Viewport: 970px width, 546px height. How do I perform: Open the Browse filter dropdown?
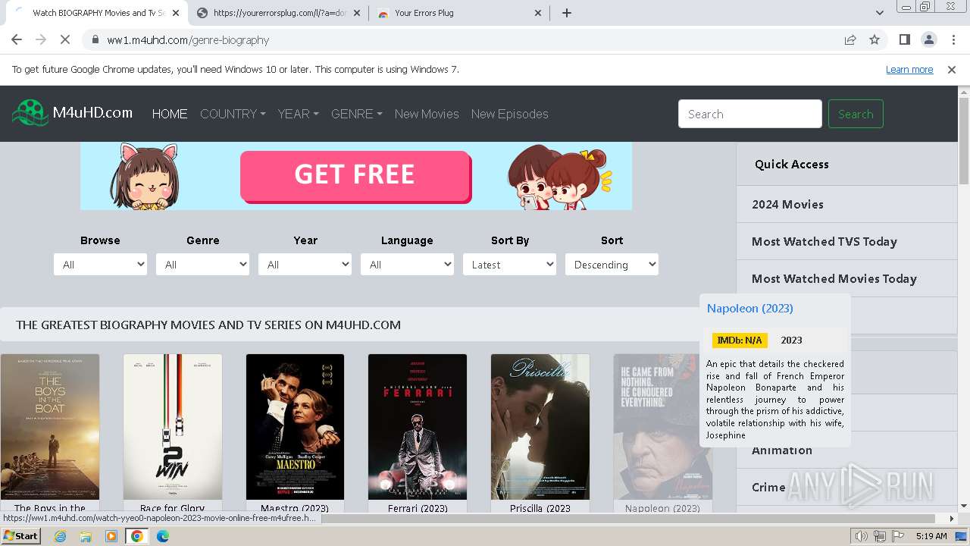pos(100,265)
